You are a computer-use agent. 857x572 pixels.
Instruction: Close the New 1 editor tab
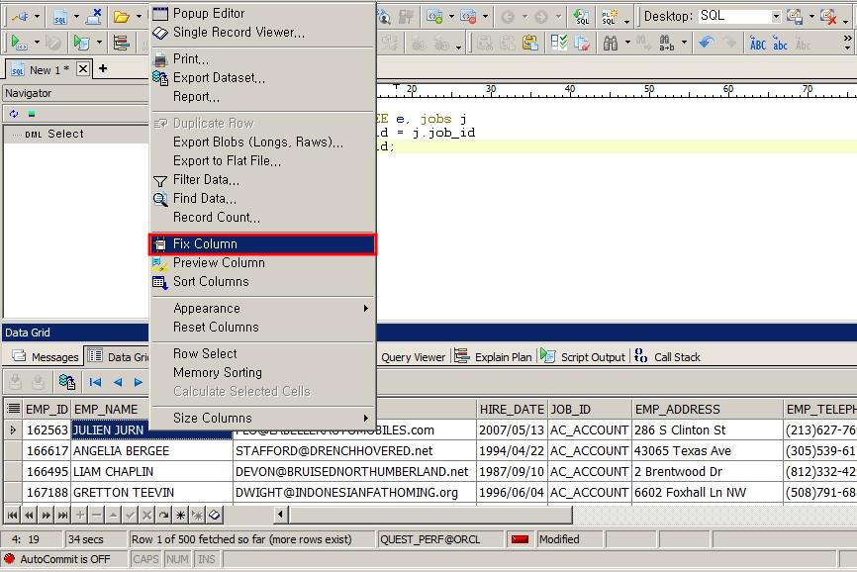(x=83, y=69)
